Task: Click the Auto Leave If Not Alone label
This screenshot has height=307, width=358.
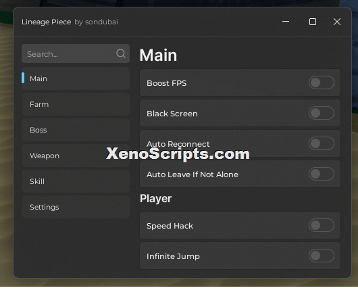Action: pyautogui.click(x=193, y=174)
